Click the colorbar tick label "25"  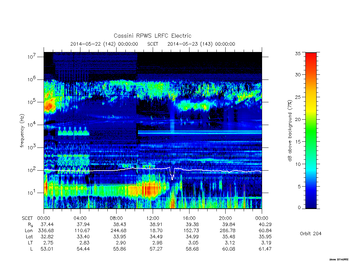298,97
